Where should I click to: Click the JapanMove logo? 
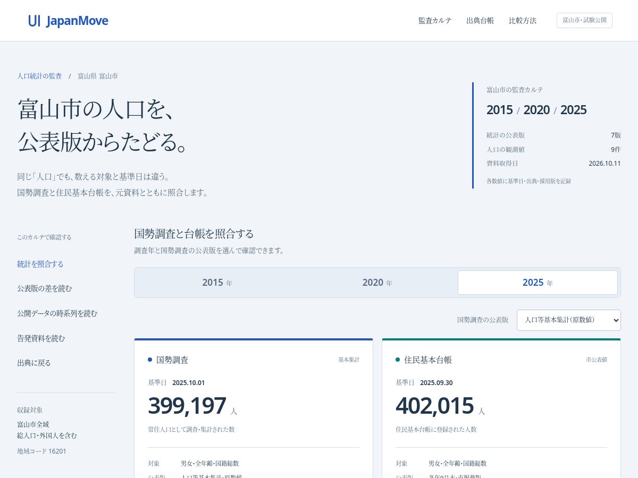click(68, 21)
